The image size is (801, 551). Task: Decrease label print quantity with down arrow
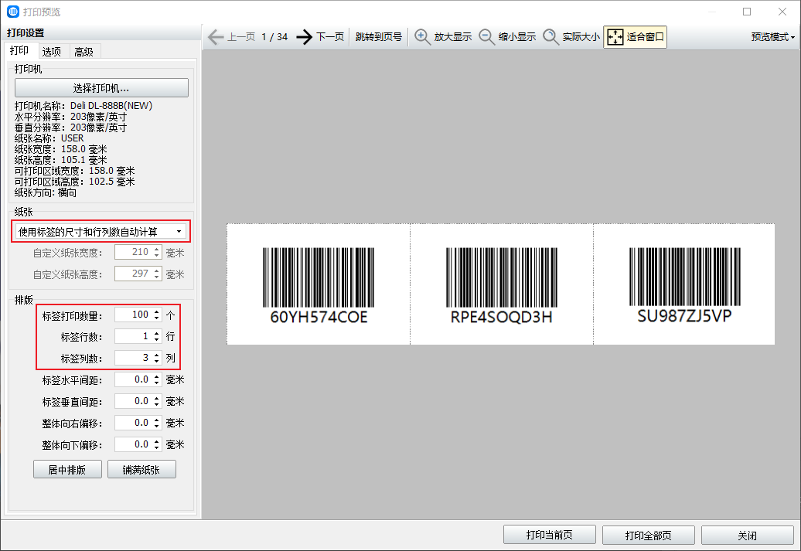[157, 318]
